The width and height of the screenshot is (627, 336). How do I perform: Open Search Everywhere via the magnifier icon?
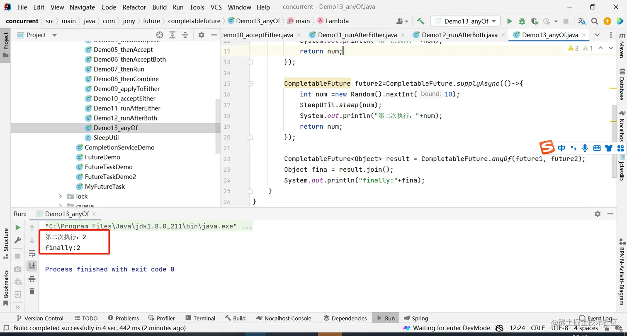[595, 21]
